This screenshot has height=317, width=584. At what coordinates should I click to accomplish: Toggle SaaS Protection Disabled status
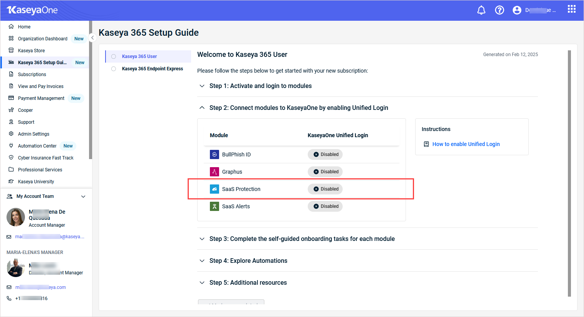(325, 189)
